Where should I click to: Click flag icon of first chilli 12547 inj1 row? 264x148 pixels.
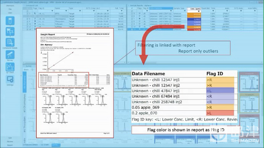point(140,14)
